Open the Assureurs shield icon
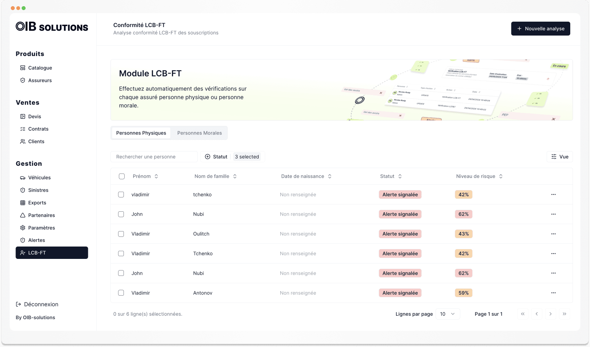Image resolution: width=590 pixels, height=347 pixels. pos(22,80)
